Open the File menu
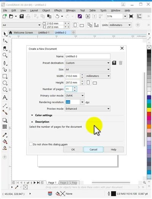This screenshot has width=152, height=199. pos(5,10)
